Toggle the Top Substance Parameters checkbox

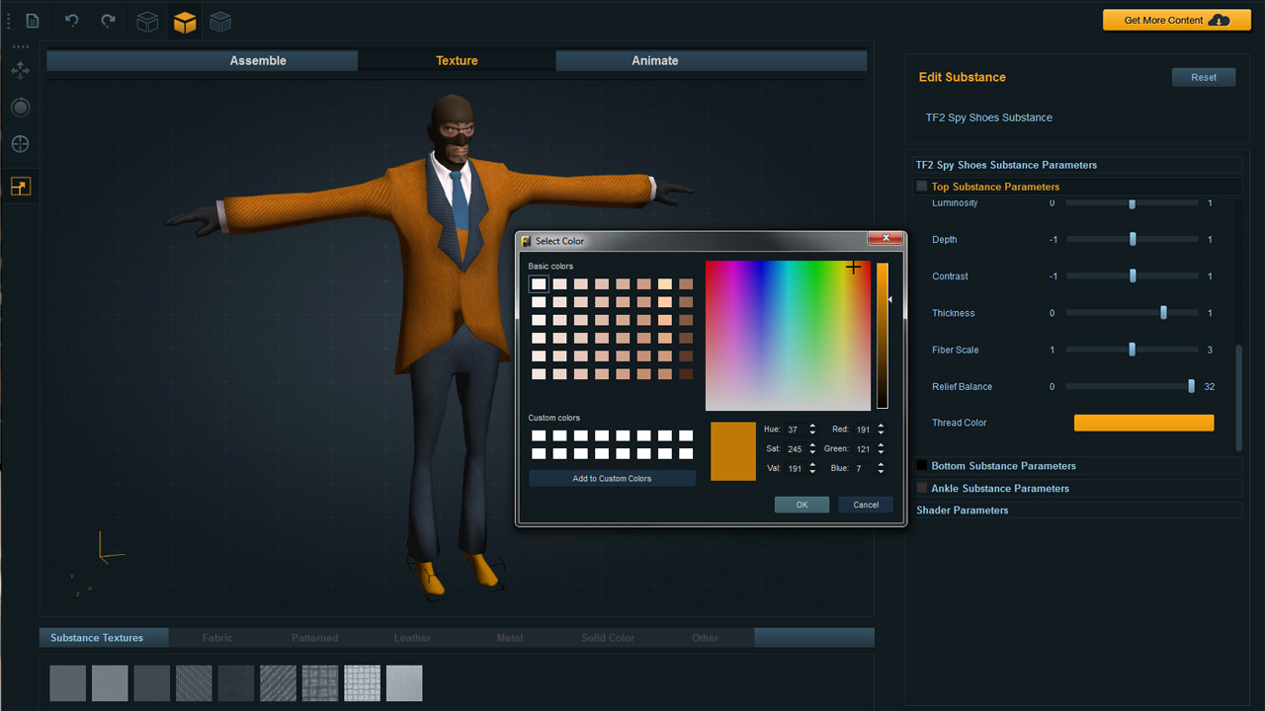point(922,187)
